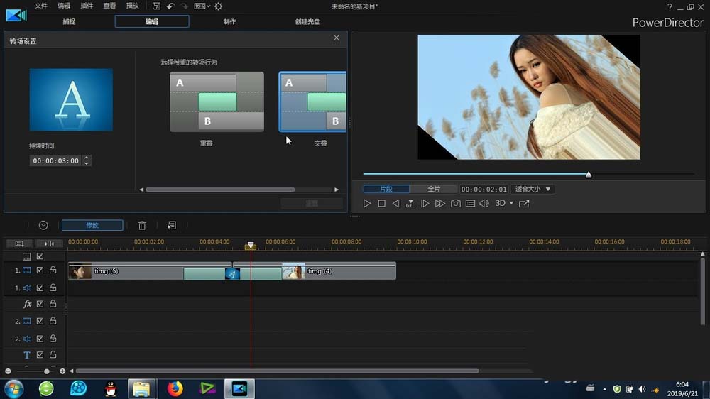Open the 插件 menu

(87, 6)
